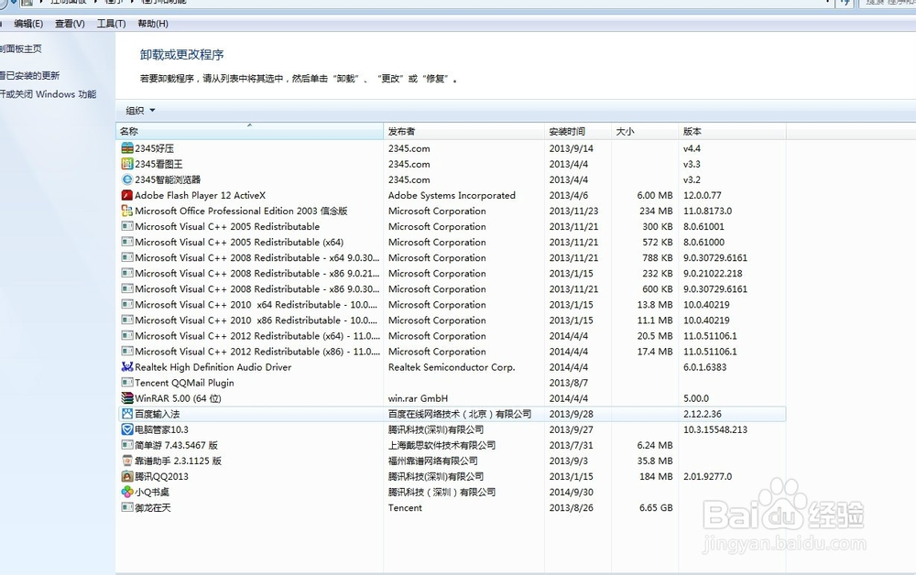Select Visual C++ 2012 Redistributable (x64) entry

pyautogui.click(x=257, y=336)
